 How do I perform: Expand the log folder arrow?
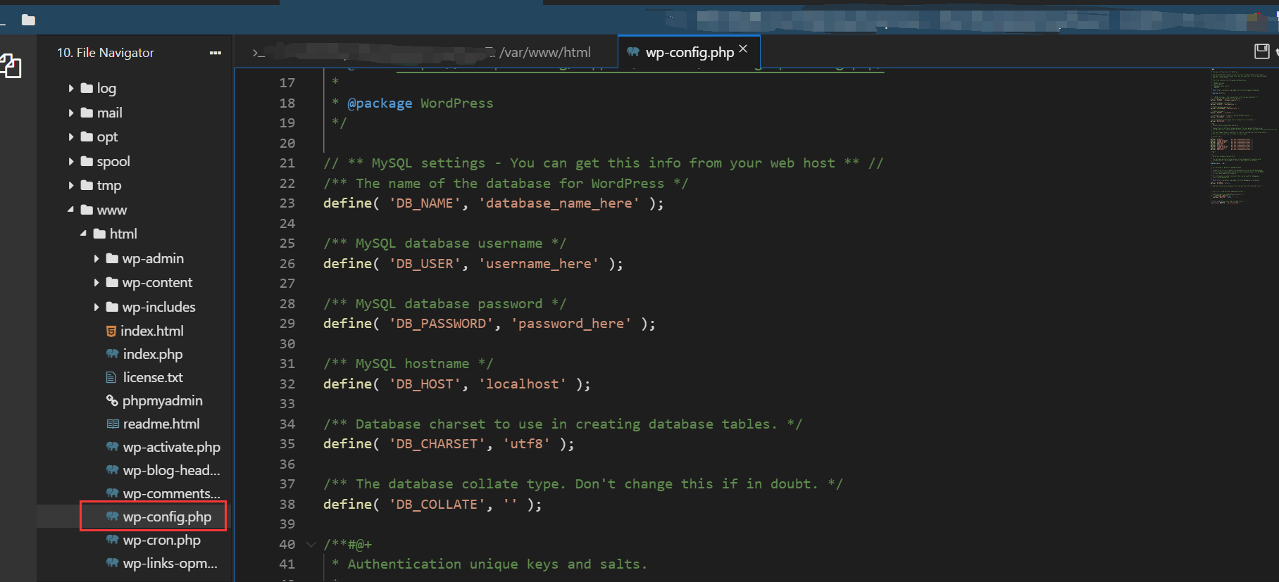pyautogui.click(x=71, y=89)
